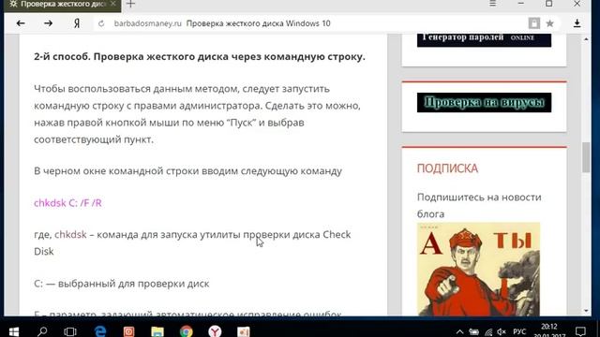This screenshot has height=337, width=600.
Task: Click the Soviet poster subscription image
Action: pos(478,269)
